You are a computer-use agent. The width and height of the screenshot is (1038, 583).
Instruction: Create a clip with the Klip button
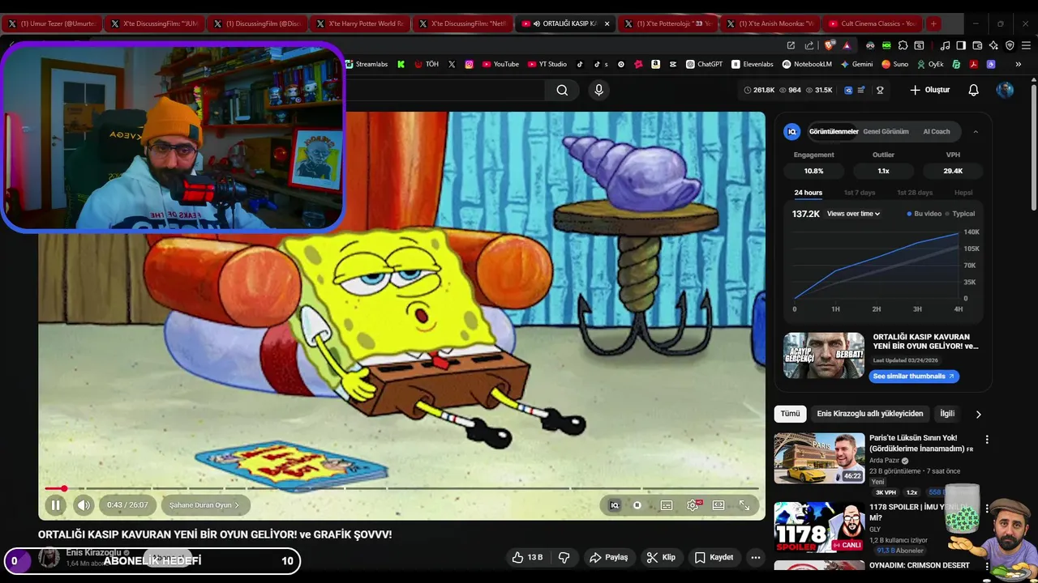(661, 557)
